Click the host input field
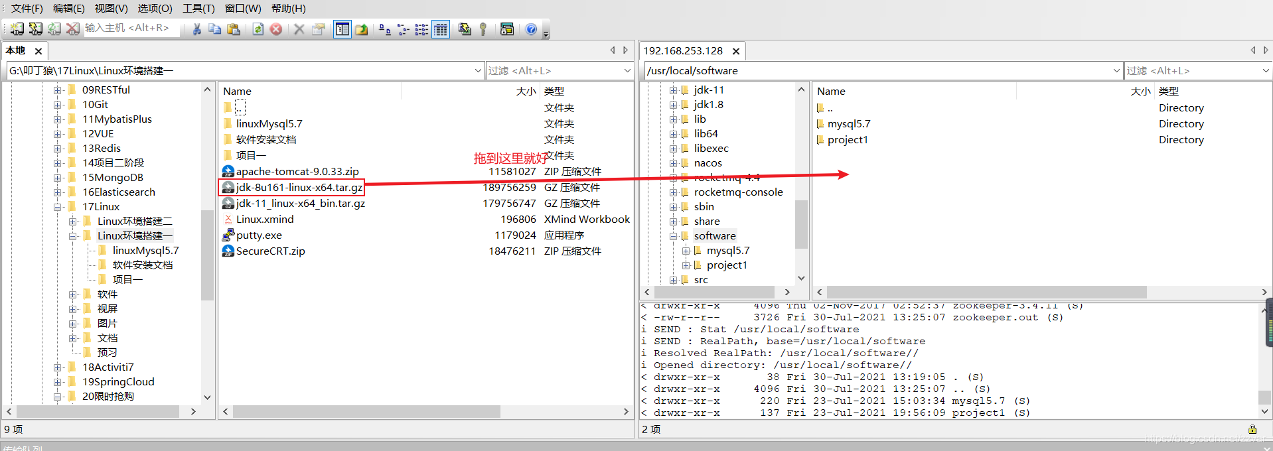Image resolution: width=1273 pixels, height=451 pixels. point(131,28)
